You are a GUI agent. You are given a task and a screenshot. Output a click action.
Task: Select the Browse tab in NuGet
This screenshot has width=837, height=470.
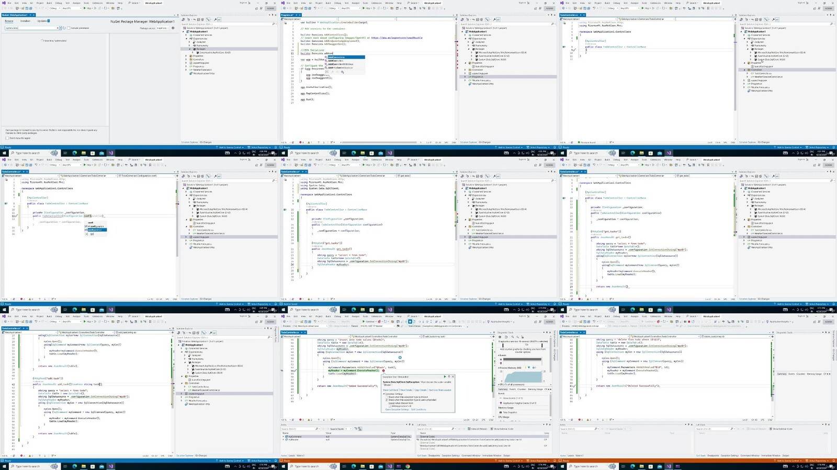pyautogui.click(x=9, y=21)
